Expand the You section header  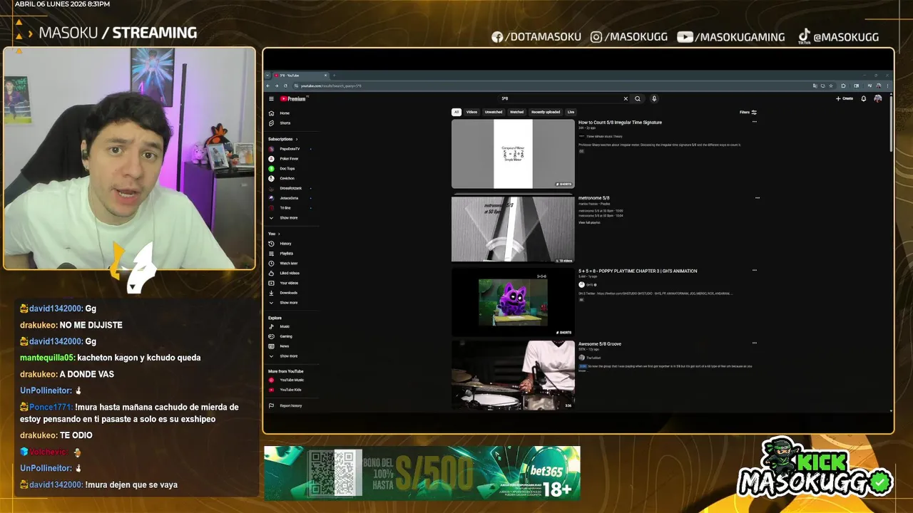274,234
